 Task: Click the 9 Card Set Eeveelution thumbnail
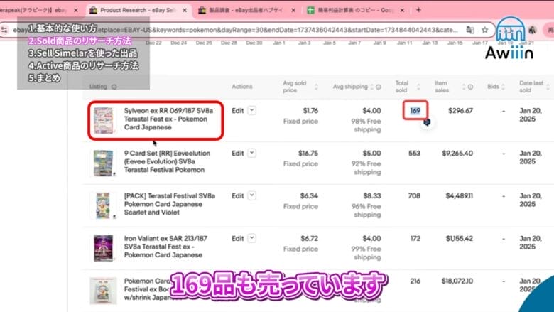(103, 163)
